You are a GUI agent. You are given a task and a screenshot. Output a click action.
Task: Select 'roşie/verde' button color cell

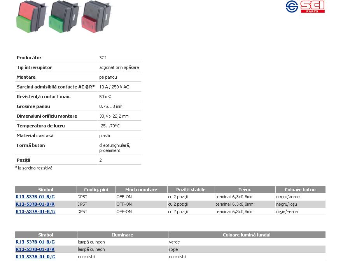287,212
